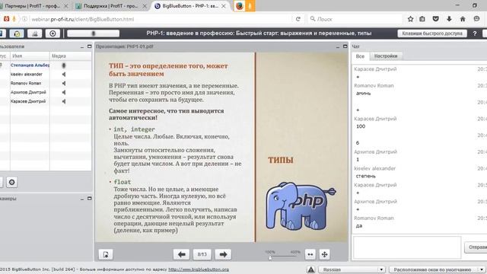487x274 pixels.
Task: Toggle the speaker icon for Карасев Дмитрий
Action: tap(64, 101)
